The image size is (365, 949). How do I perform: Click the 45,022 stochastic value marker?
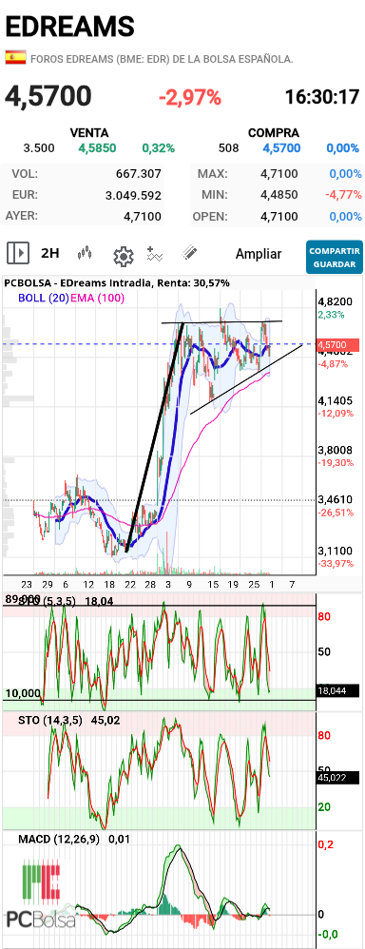tap(337, 778)
